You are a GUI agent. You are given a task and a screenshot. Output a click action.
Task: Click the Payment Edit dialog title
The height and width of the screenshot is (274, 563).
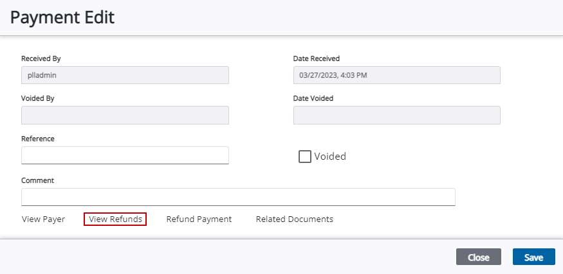click(x=62, y=17)
